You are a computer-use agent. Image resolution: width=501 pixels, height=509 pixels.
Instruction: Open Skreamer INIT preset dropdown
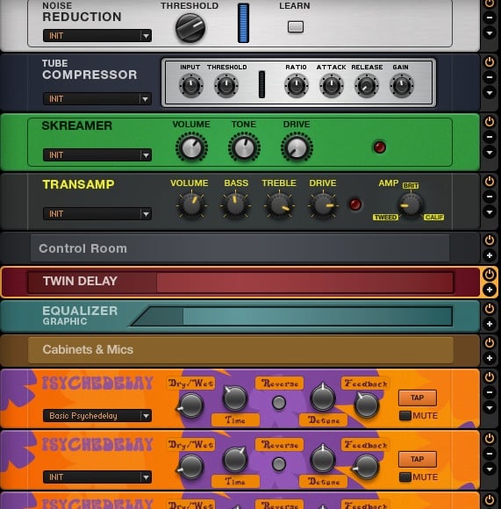(x=97, y=155)
